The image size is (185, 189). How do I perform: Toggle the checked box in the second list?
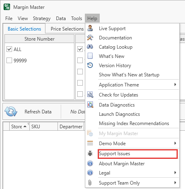click(x=80, y=49)
